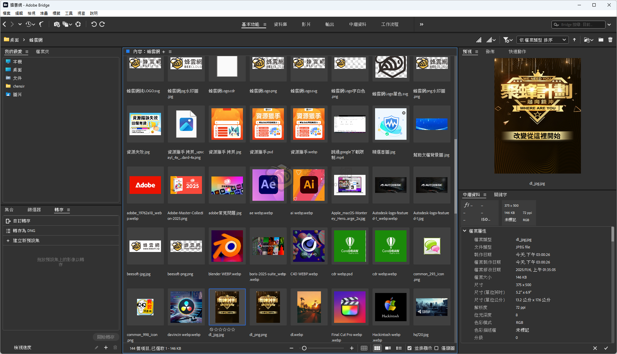
Task: Click 轉存為 DNG preset
Action: [x=61, y=231]
